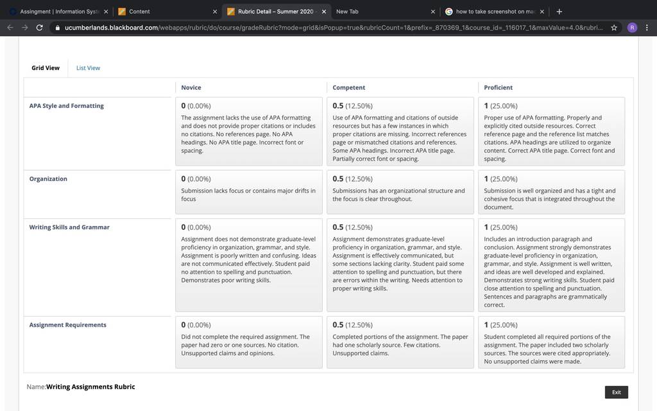Switch to List View
The height and width of the screenshot is (411, 657).
coord(88,68)
